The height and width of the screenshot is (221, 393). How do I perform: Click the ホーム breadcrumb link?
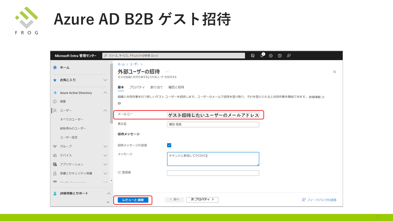tap(121, 64)
